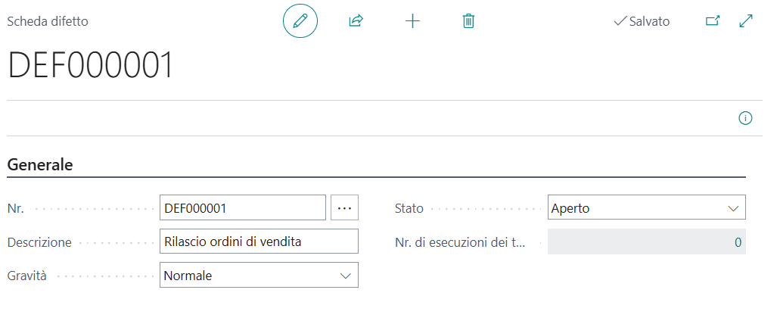777x321 pixels.
Task: Click the ellipsis button beside Nr. field
Action: coord(344,207)
